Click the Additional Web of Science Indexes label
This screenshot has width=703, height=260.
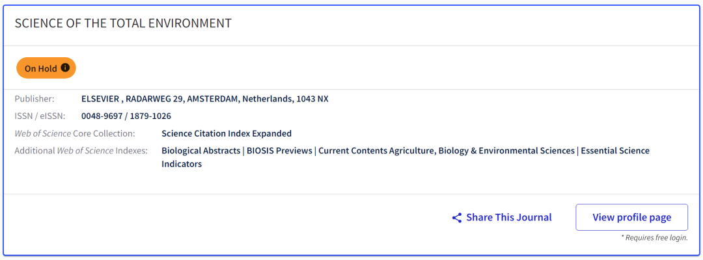(81, 151)
